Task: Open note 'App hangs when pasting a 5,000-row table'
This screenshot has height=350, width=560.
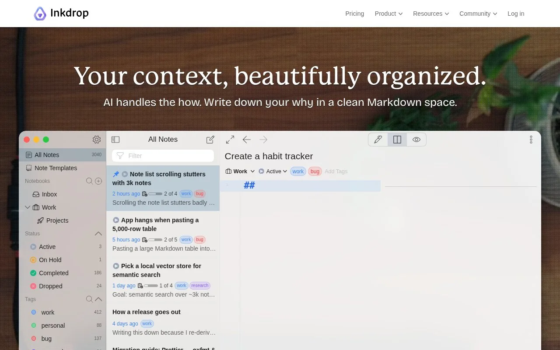Action: [x=163, y=234]
